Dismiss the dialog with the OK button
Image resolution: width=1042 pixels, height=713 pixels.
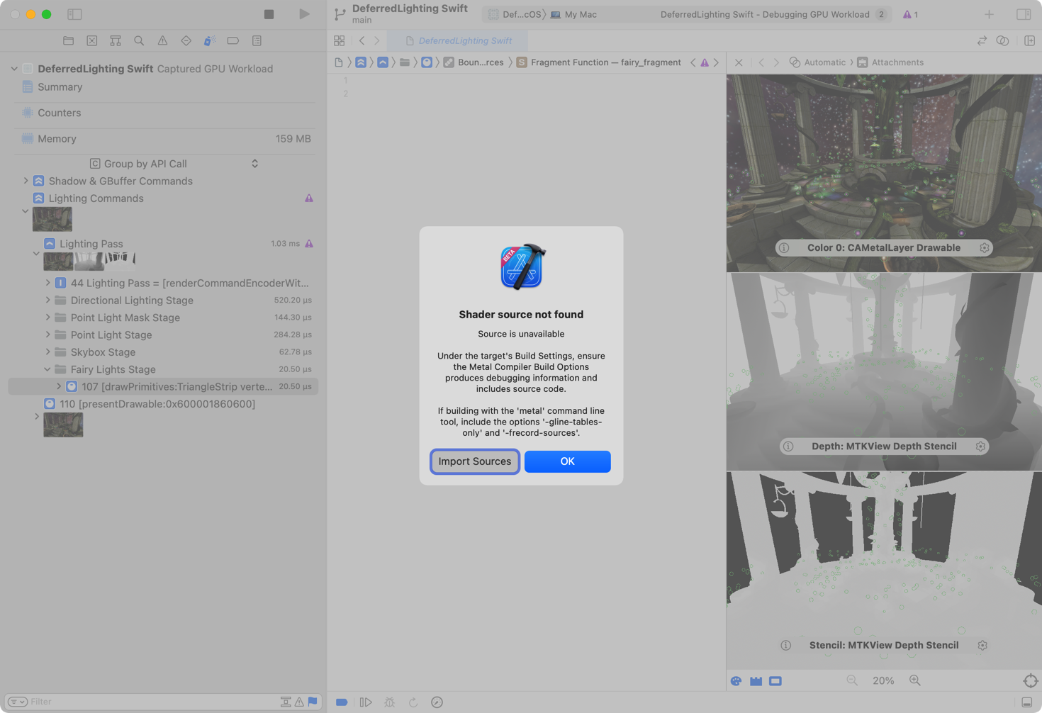coord(567,461)
